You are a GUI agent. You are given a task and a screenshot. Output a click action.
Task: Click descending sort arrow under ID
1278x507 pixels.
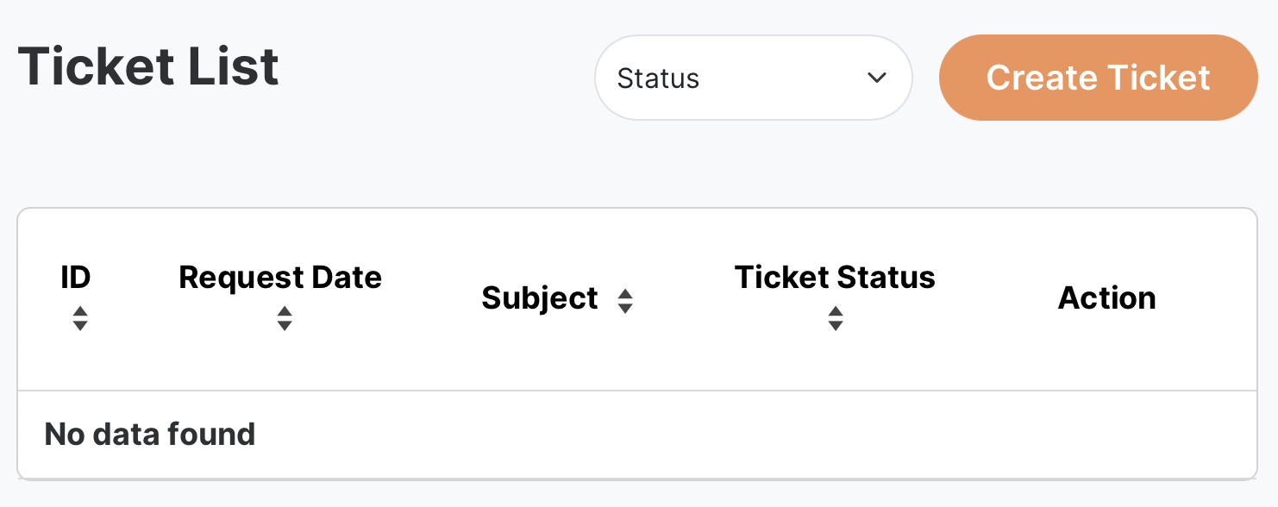[80, 326]
